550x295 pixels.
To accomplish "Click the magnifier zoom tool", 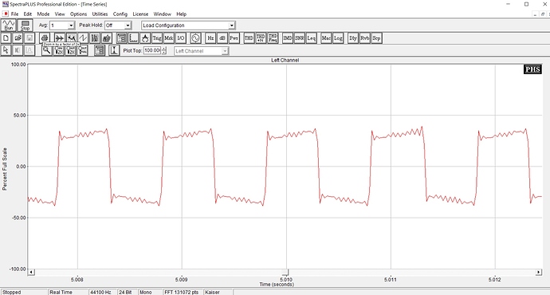I will pyautogui.click(x=47, y=50).
